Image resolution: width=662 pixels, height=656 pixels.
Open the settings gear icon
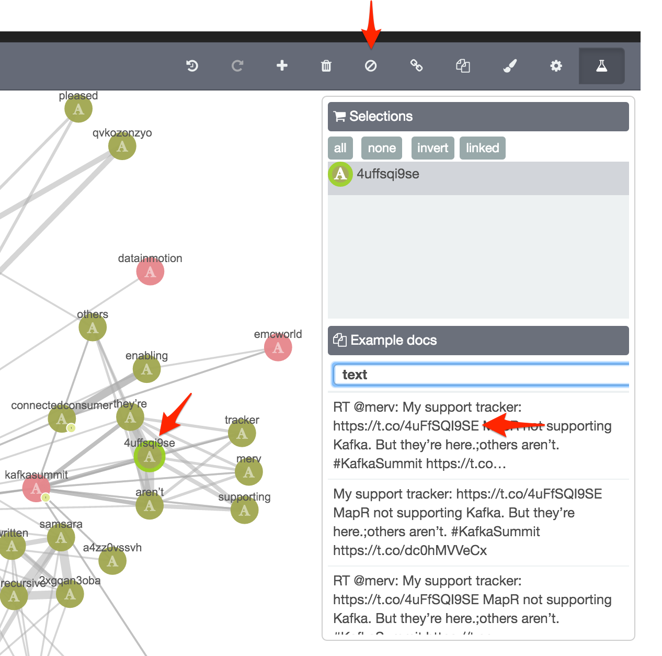(x=556, y=66)
